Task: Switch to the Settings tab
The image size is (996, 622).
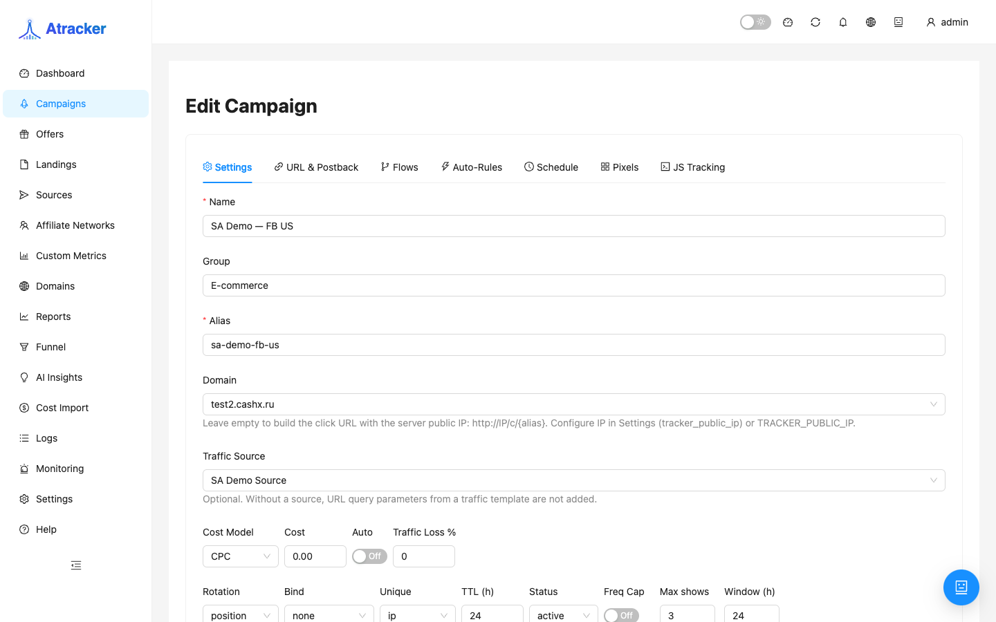Action: point(228,167)
